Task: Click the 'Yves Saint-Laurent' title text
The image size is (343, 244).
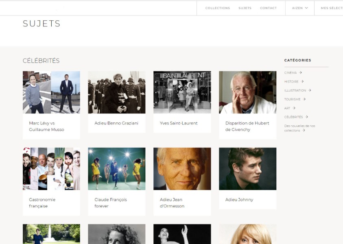Action: click(179, 123)
